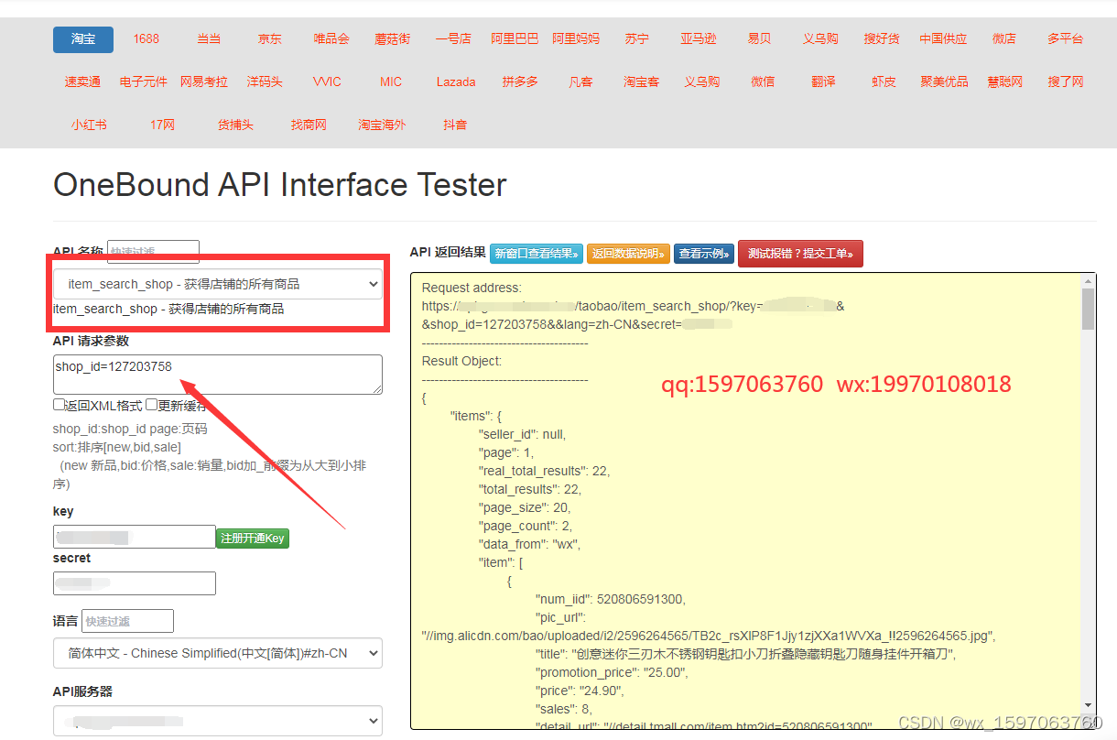
Task: Select the 一号店 tab
Action: click(x=453, y=38)
